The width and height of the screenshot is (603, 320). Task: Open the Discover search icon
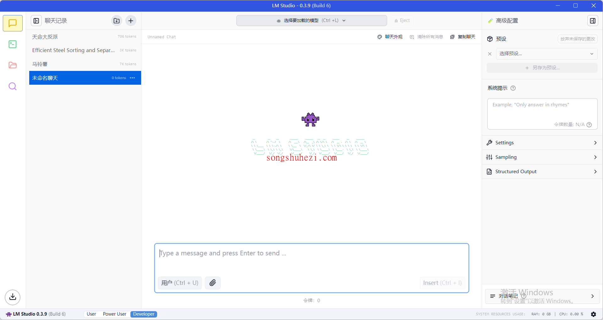click(13, 86)
